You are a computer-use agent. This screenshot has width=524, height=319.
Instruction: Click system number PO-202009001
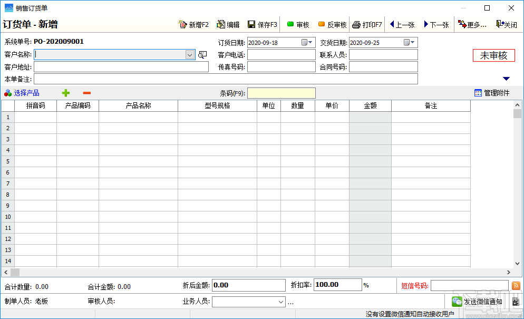click(x=59, y=42)
